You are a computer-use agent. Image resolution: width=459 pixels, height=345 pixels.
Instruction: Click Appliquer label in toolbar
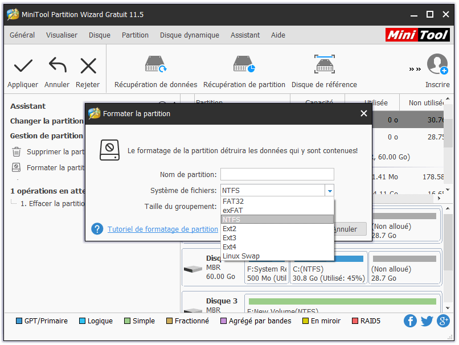pyautogui.click(x=23, y=85)
